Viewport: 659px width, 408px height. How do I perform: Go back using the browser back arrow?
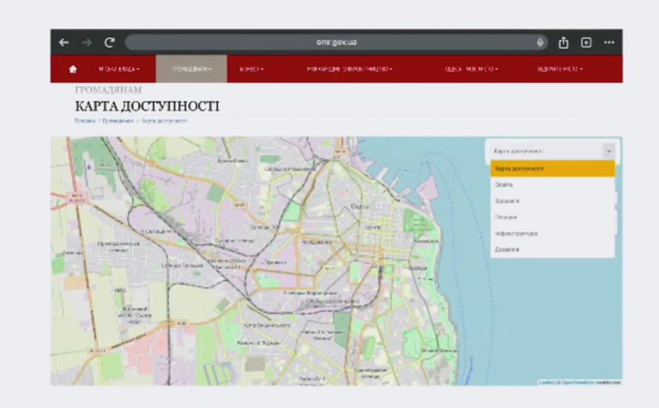[63, 42]
